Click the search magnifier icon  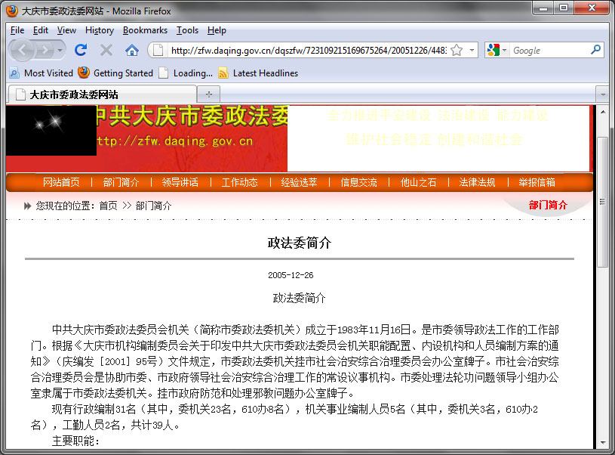[x=595, y=50]
